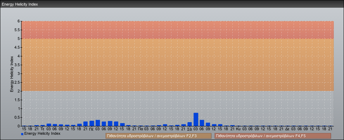Click the y-axis value 2.5
This screenshot has height=140, width=344.
click(17, 82)
